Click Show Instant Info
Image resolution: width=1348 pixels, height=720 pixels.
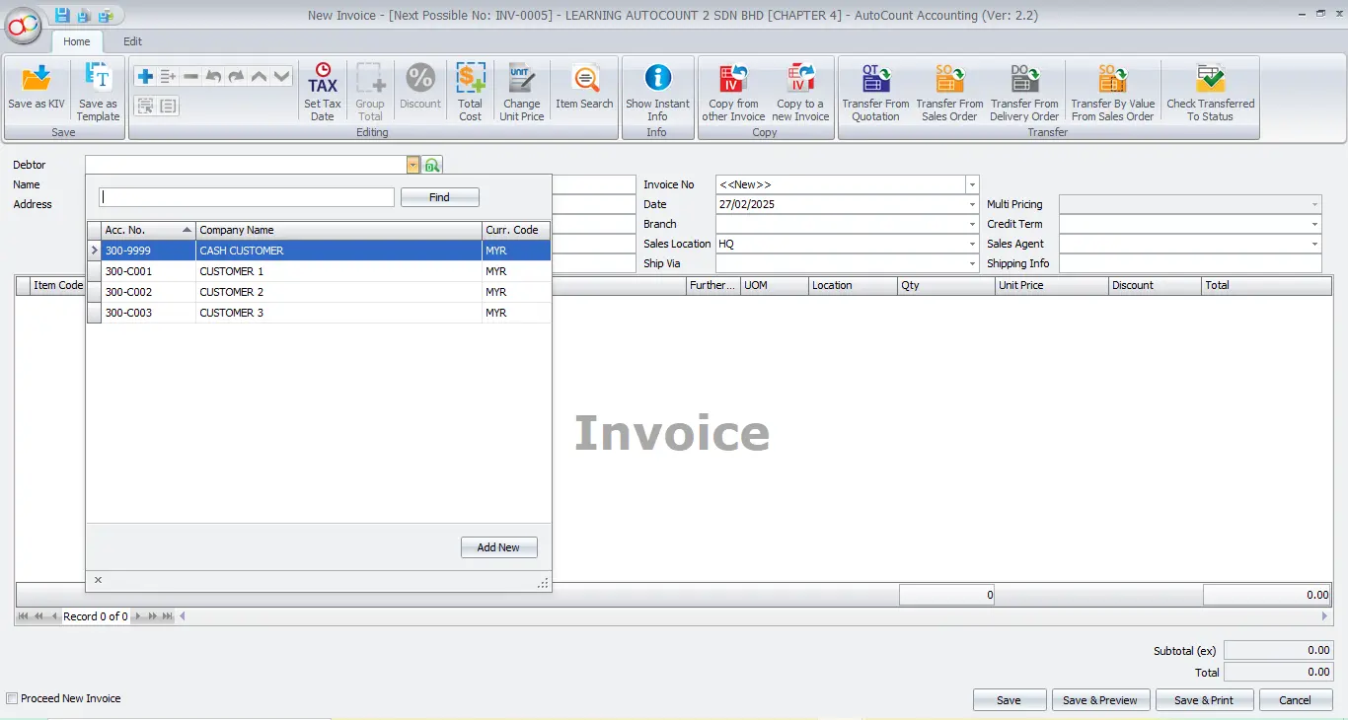point(657,89)
